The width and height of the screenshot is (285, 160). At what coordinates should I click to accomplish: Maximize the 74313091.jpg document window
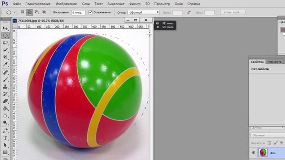tap(135, 20)
